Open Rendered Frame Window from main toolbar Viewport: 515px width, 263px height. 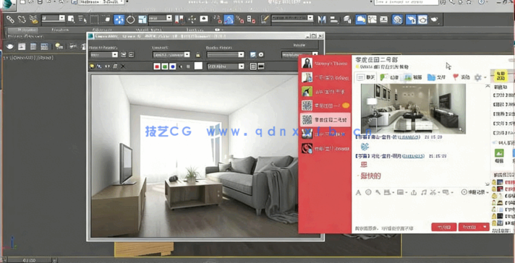pos(422,20)
